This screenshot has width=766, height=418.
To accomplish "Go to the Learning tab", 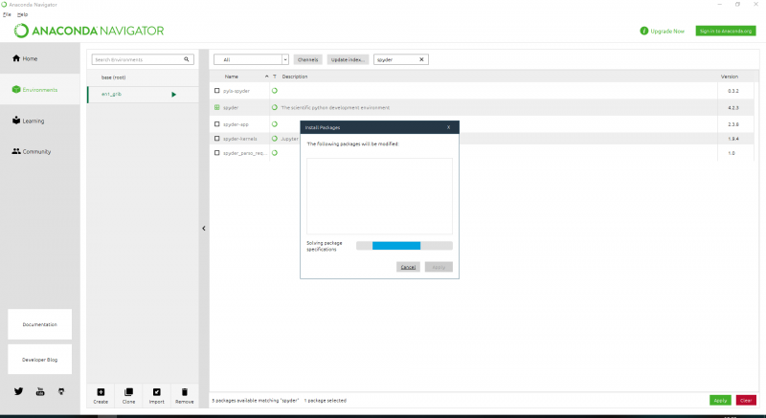I will pos(33,121).
